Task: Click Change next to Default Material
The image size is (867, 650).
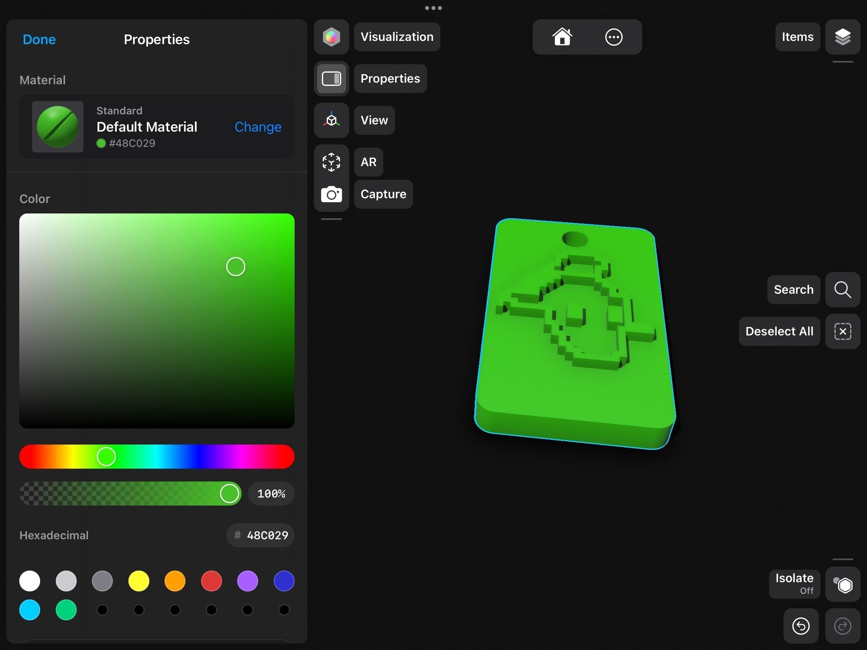Action: tap(258, 127)
